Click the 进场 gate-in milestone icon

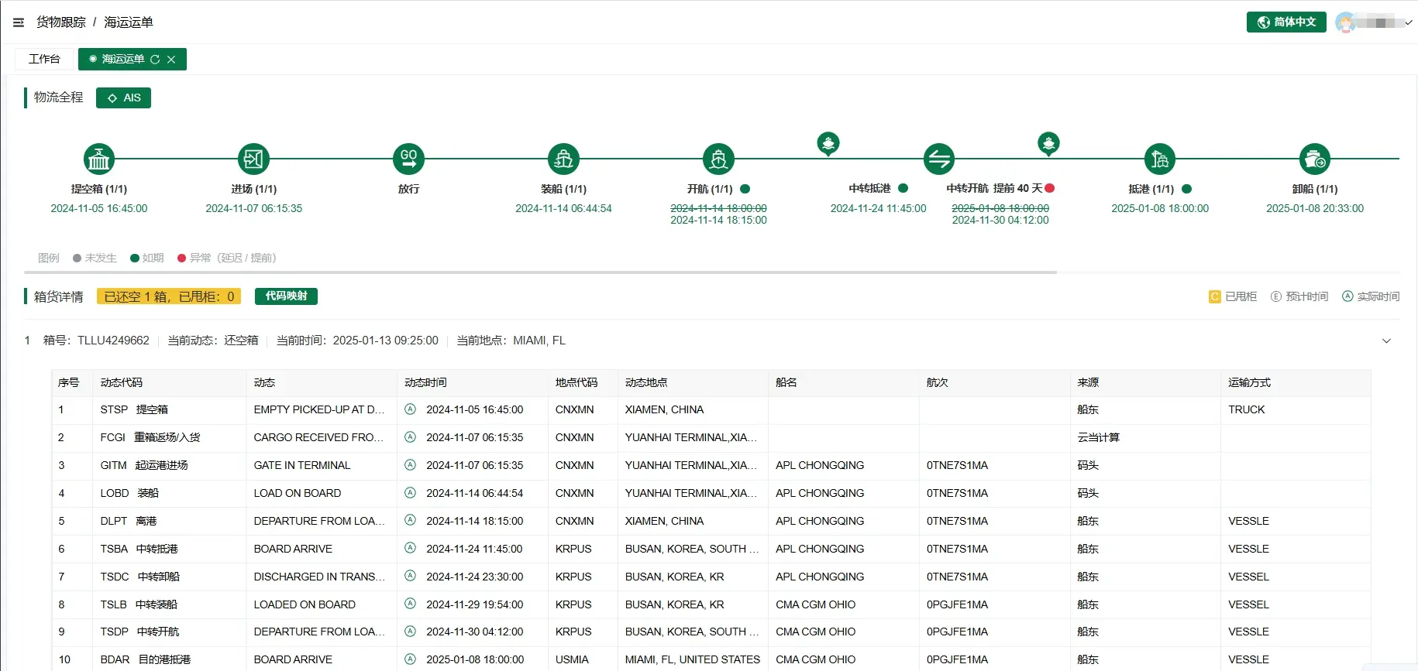pos(253,159)
